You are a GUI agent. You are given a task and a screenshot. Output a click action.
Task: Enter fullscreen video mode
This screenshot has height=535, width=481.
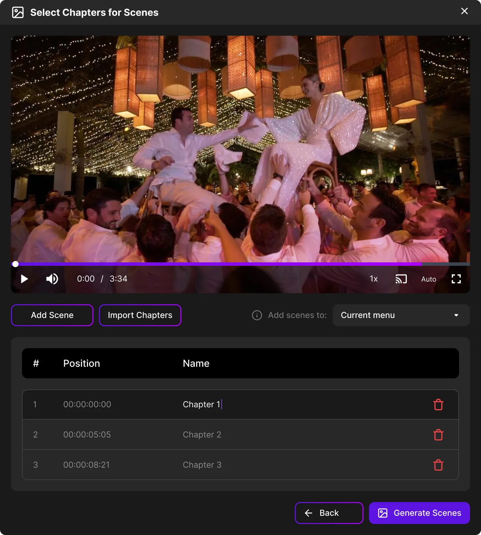[x=456, y=279]
